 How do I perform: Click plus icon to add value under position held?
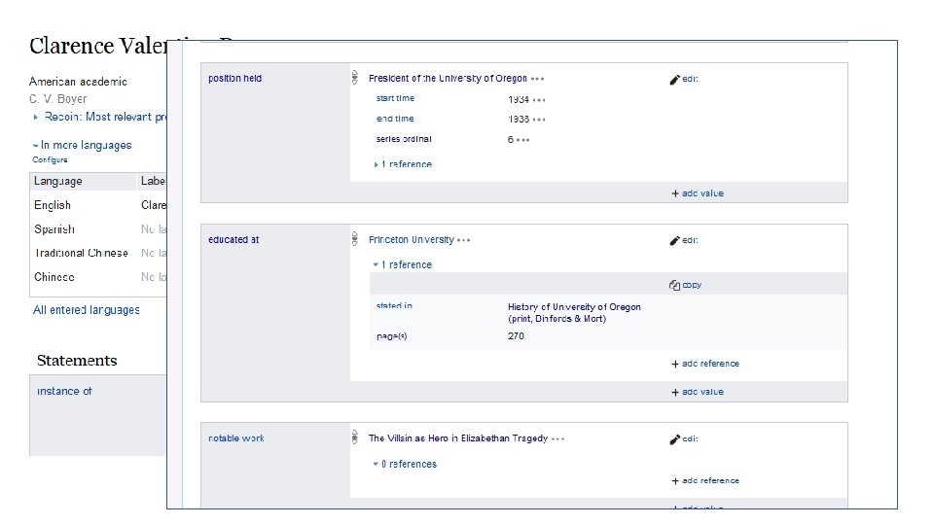pyautogui.click(x=675, y=193)
